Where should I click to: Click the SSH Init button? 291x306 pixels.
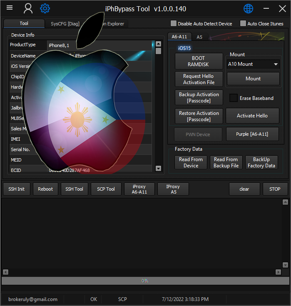pos(17,189)
